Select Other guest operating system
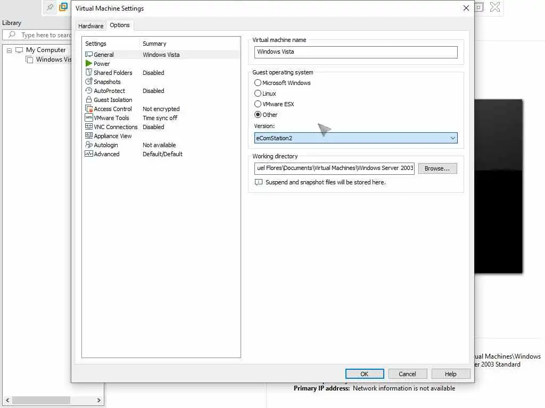 [258, 115]
